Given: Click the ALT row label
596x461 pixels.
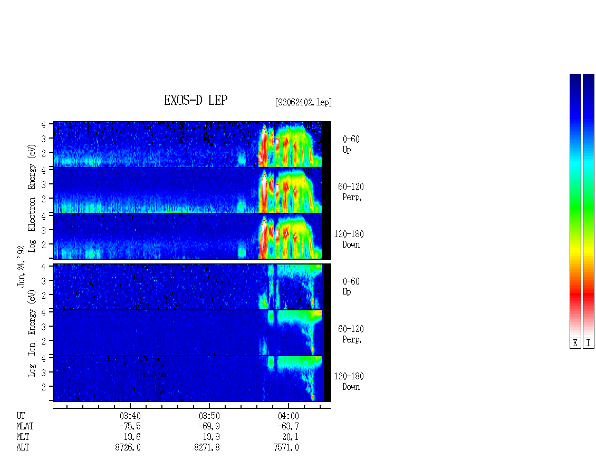Looking at the screenshot, I should (x=23, y=448).
